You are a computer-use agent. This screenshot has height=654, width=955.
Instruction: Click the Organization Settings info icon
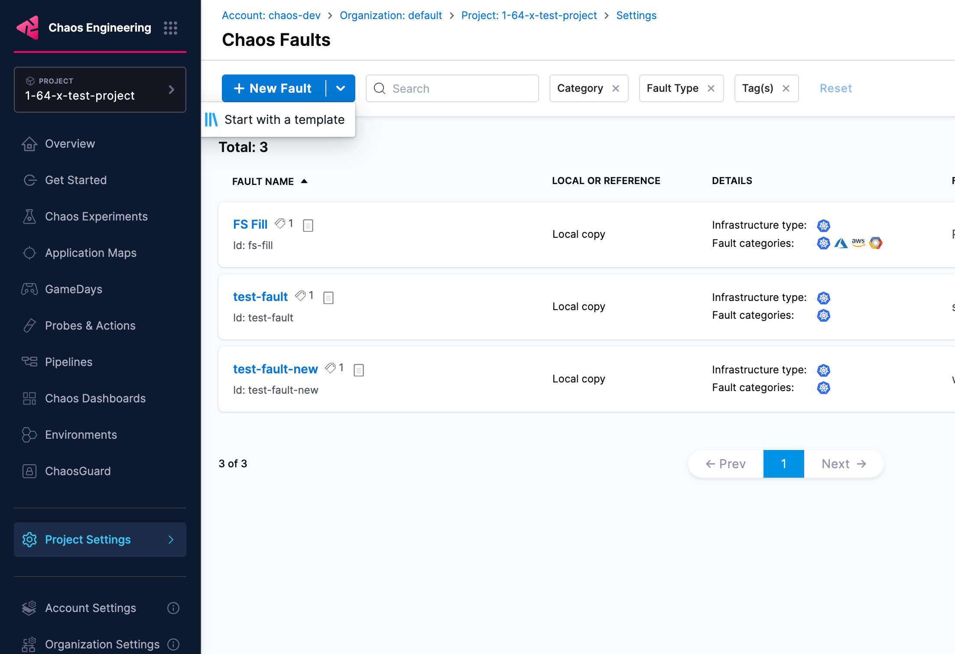173,644
